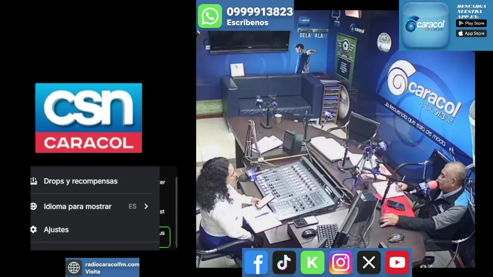493x277 pixels.
Task: Click the phone number 0999913823
Action: [x=260, y=12]
